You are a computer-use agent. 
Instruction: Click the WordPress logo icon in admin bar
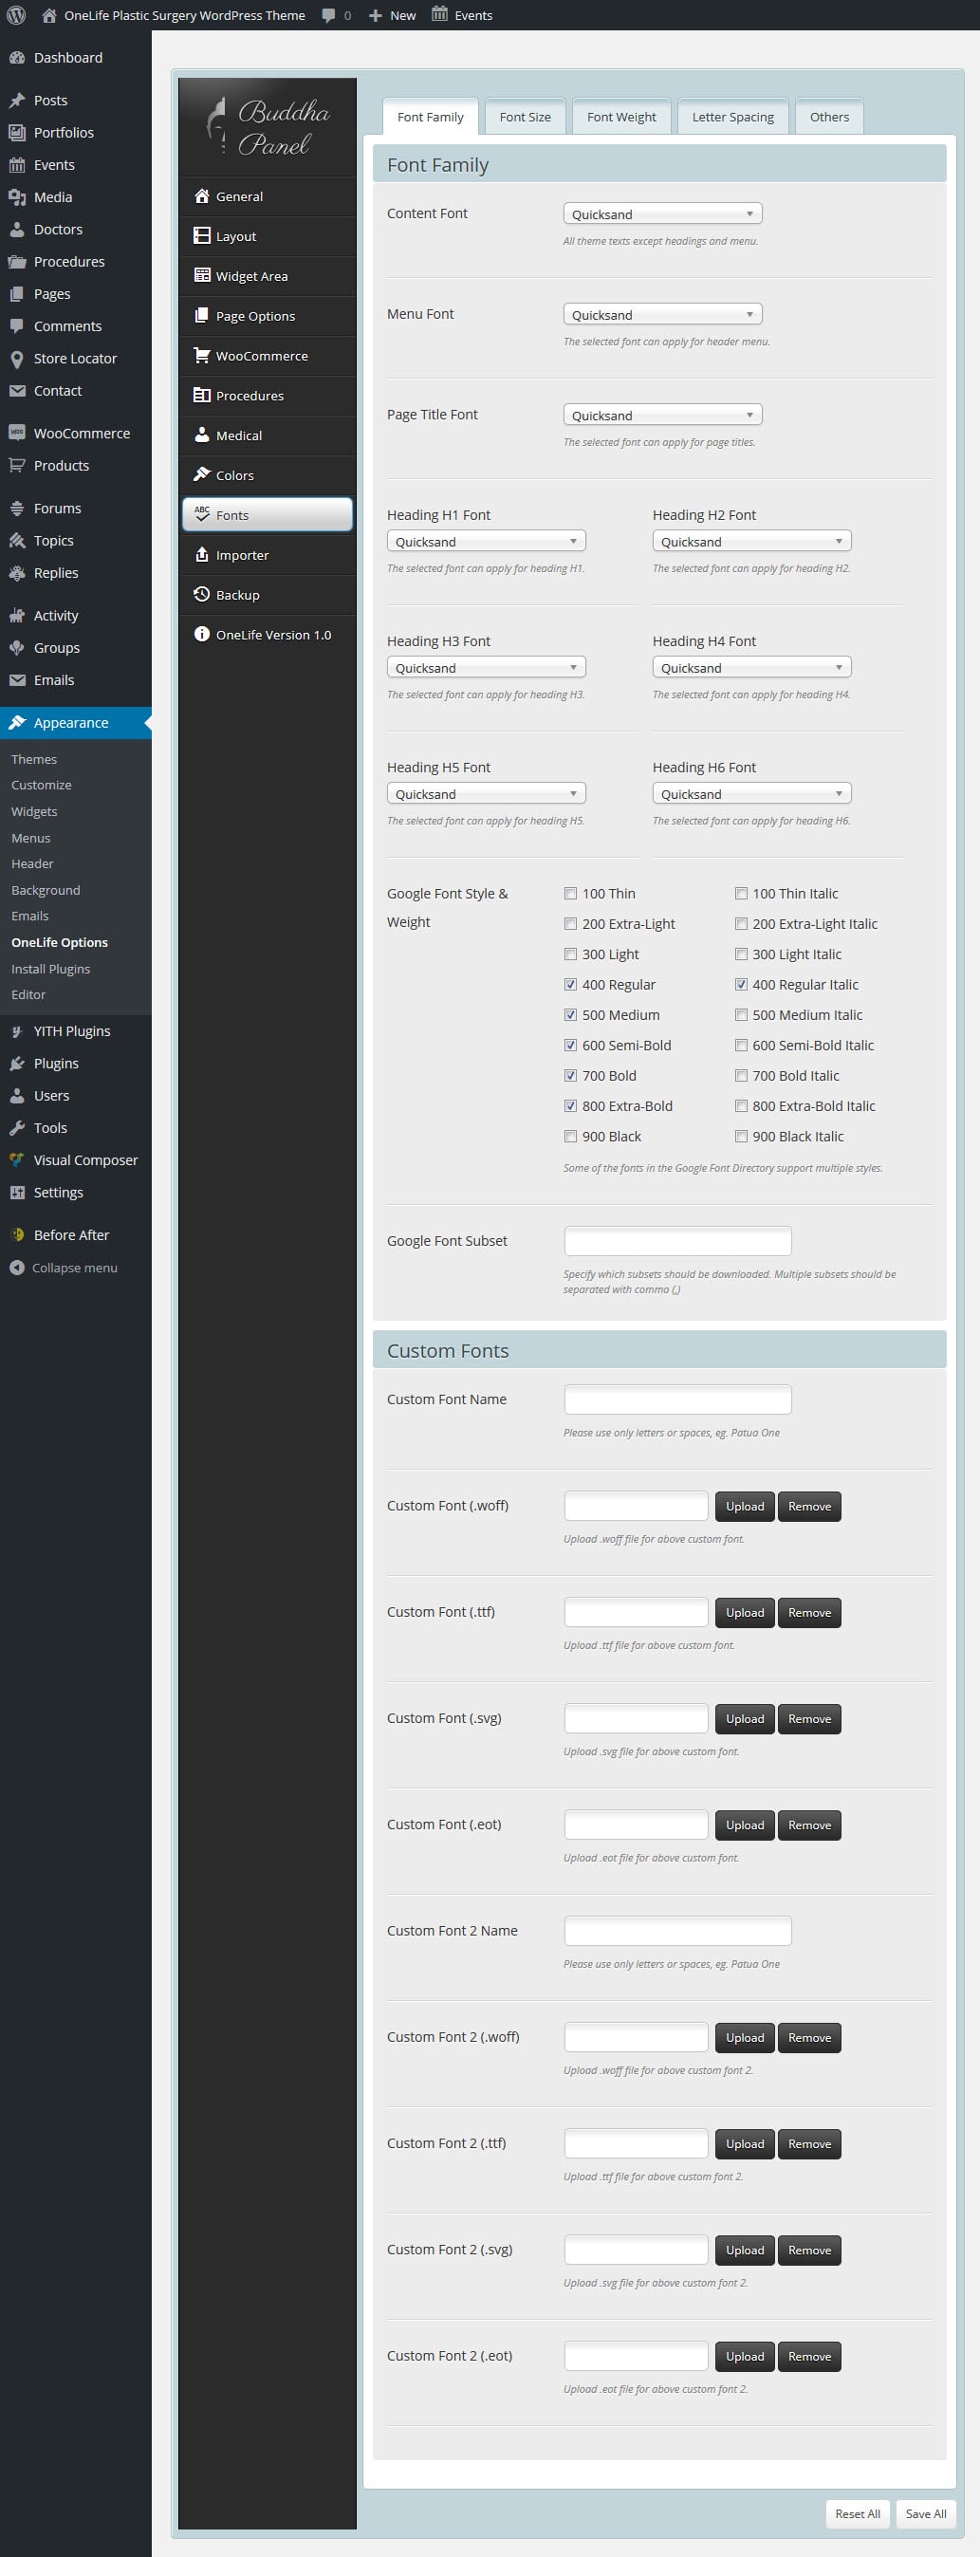pyautogui.click(x=16, y=15)
